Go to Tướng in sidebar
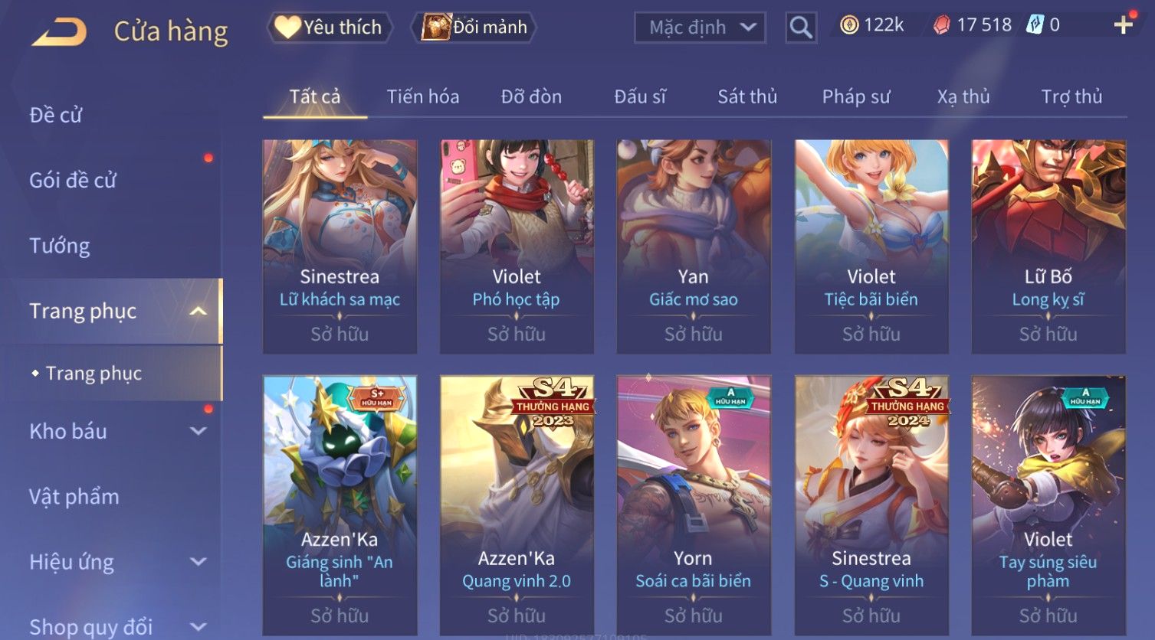Screen dimensions: 1155x640 tap(60, 246)
